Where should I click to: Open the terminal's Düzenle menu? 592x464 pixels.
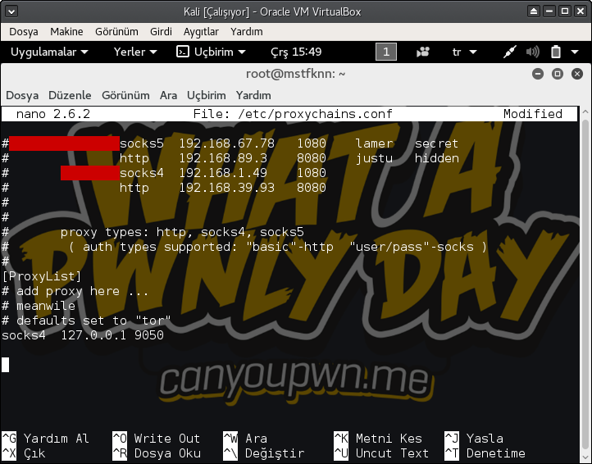click(70, 95)
